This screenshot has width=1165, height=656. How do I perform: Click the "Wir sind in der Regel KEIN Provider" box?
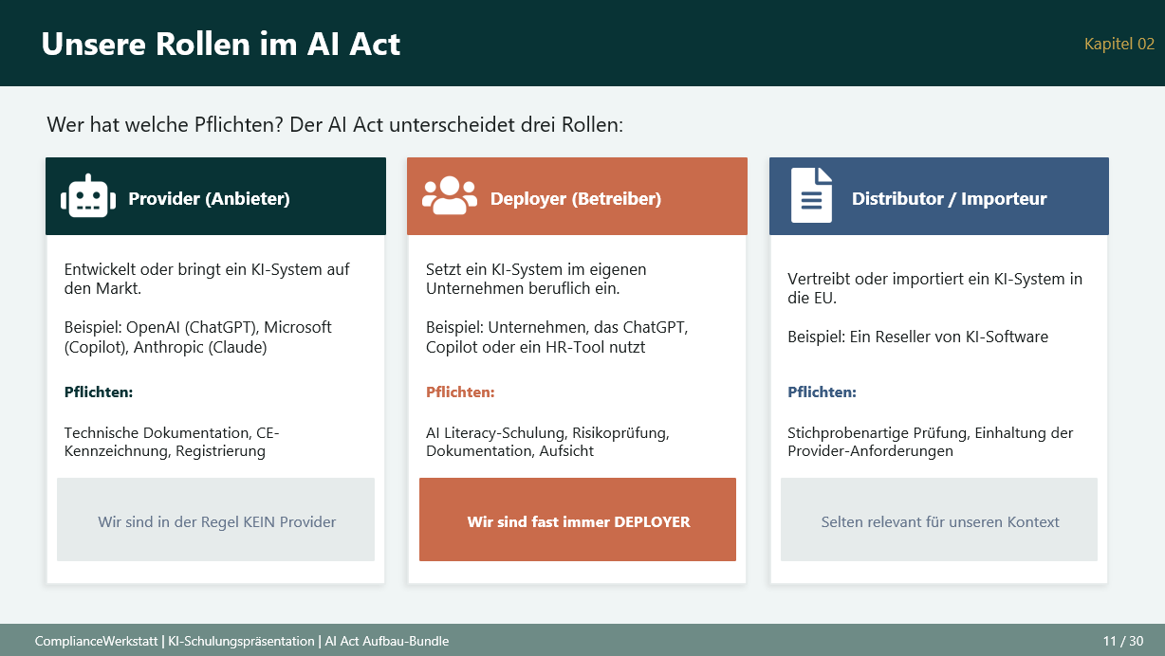coord(216,521)
